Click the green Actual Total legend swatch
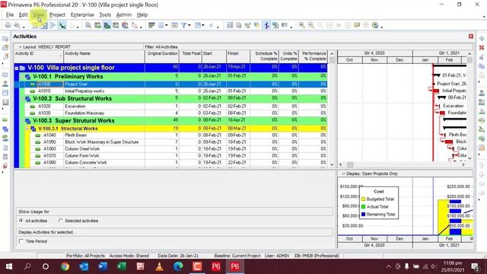 click(x=364, y=206)
